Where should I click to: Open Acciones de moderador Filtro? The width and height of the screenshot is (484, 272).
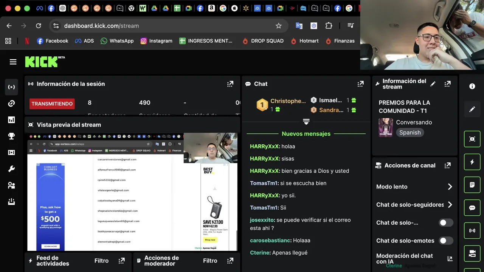tap(210, 261)
